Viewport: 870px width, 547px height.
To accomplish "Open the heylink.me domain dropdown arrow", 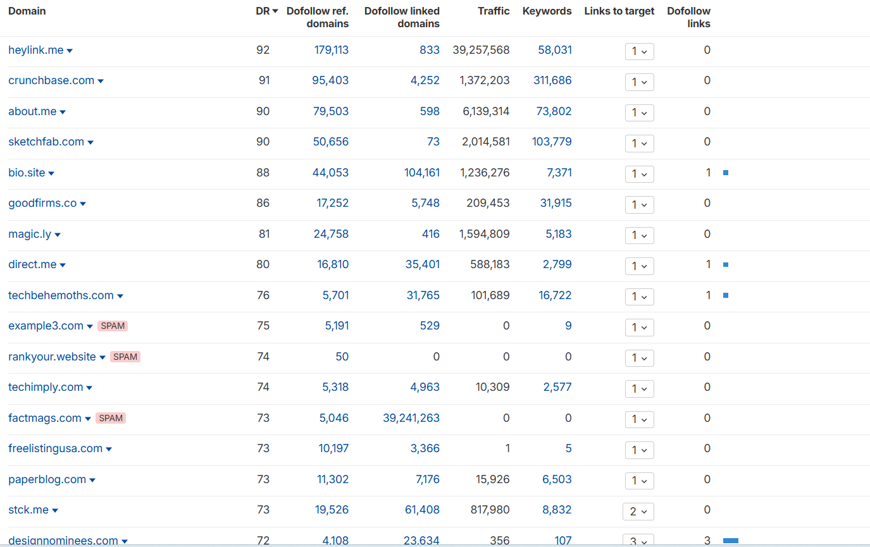I will [70, 51].
